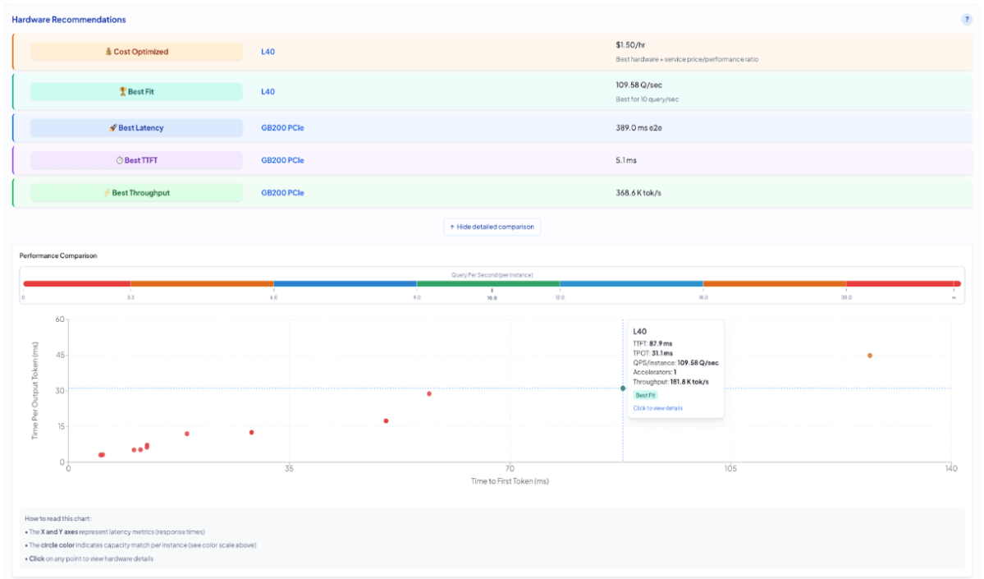
Task: Select the red data point near 19 ms TTFT
Action: coord(187,434)
